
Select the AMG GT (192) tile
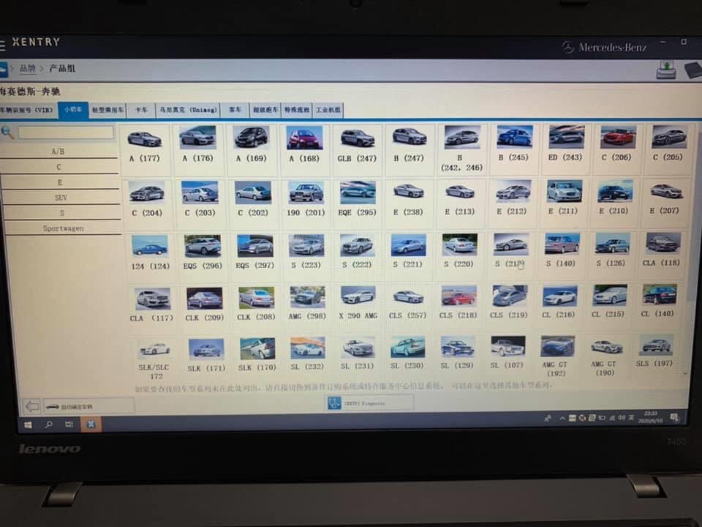[x=556, y=356]
